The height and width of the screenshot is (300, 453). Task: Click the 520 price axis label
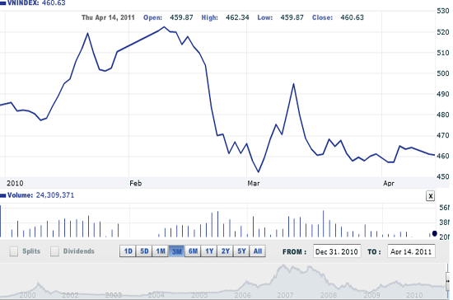pos(443,32)
